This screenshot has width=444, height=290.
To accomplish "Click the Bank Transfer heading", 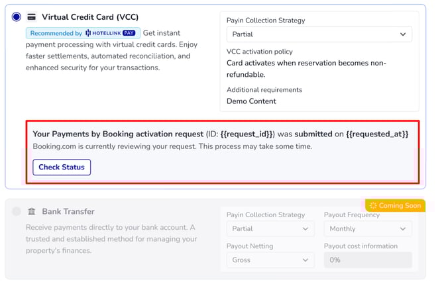I will click(68, 211).
